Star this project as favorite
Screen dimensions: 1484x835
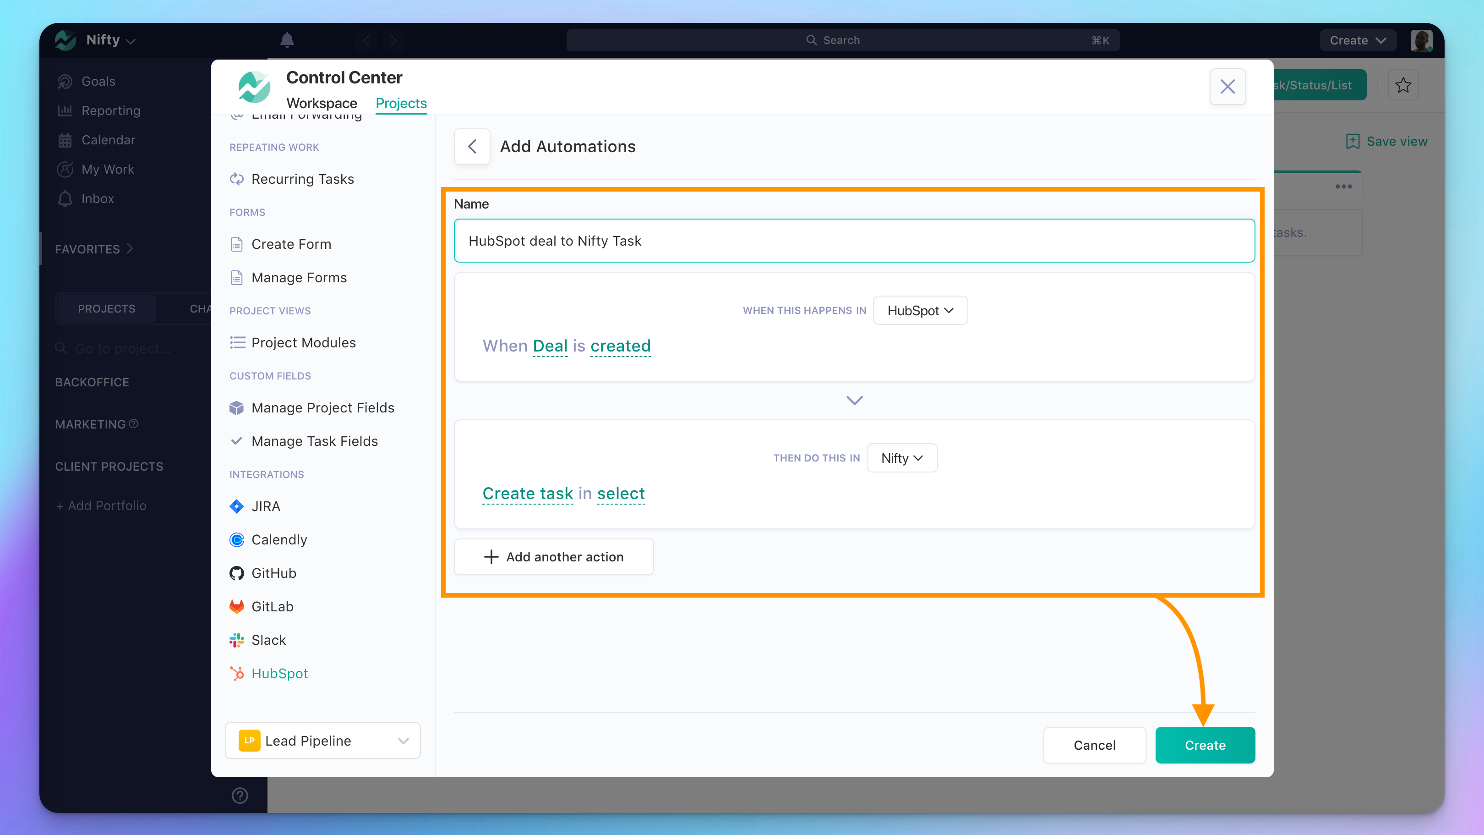tap(1403, 85)
